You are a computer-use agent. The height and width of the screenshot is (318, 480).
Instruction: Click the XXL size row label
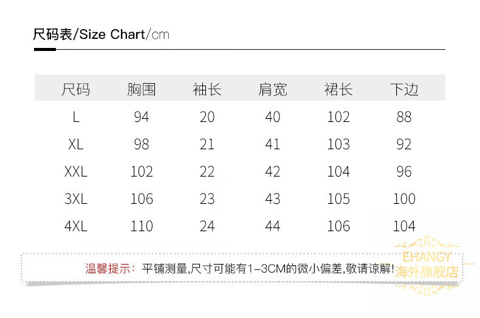[76, 172]
